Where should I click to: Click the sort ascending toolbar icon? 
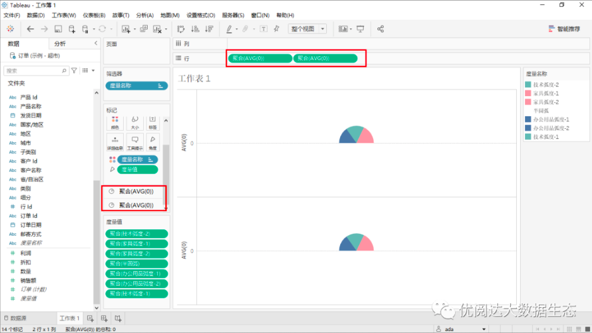tap(194, 29)
